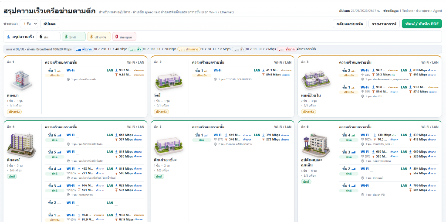Click the Wi-Fi 100% icon in อุบัติเหตุและฉุกเฉิน floor 4
446x222 pixels.
pos(363,140)
